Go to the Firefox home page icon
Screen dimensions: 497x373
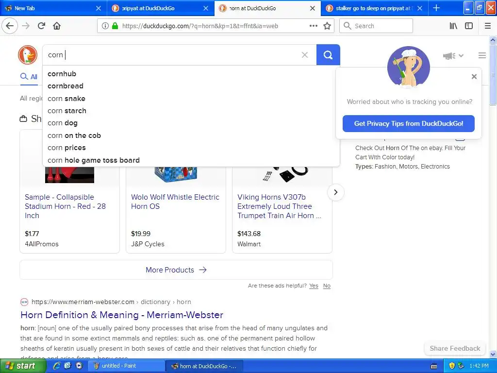point(57,26)
